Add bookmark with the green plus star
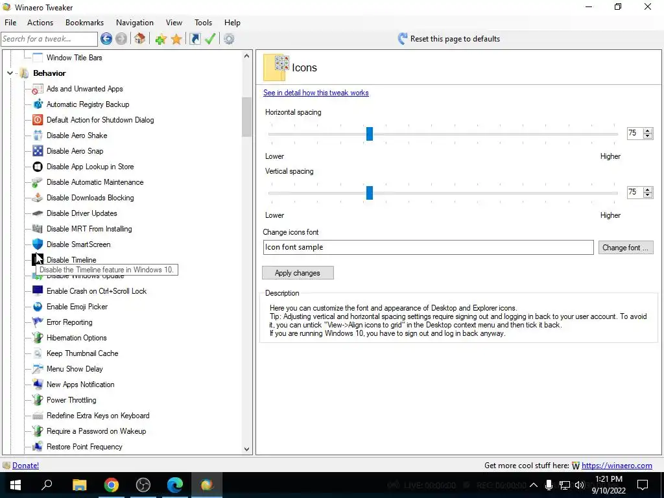Viewport: 664px width, 498px height. tap(161, 39)
